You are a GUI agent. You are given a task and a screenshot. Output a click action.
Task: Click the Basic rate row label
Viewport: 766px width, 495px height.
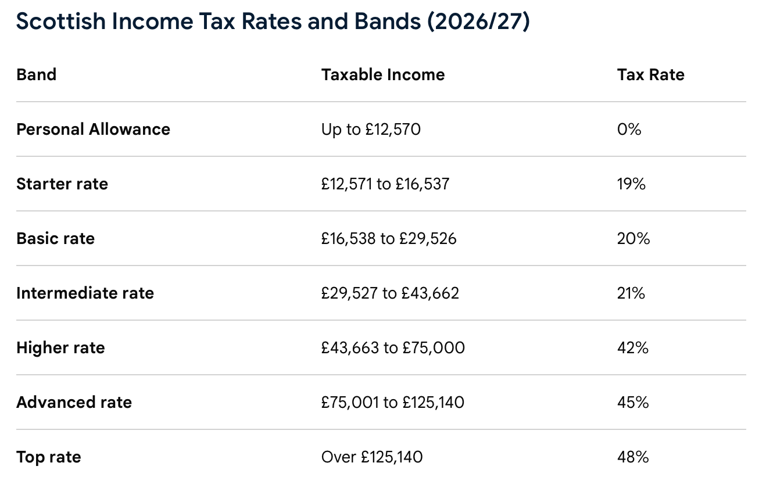55,238
